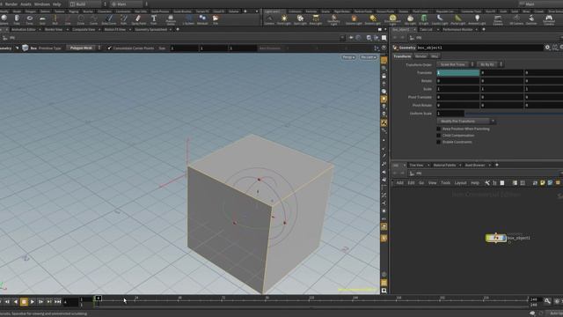Switch to the Performance Monitor tab

coord(457,29)
